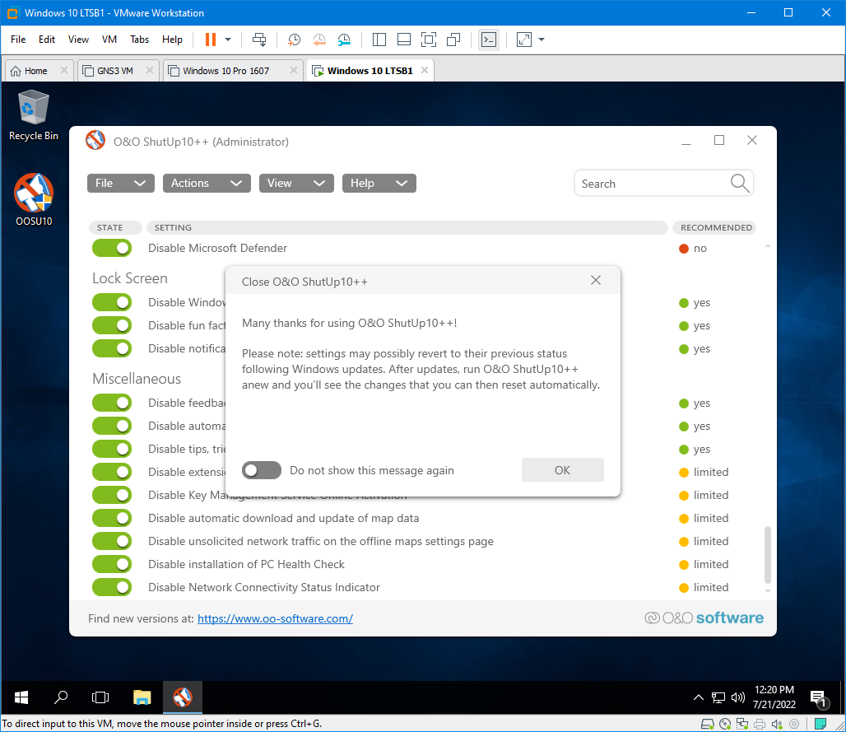Click the magnifier icon in the Search box
This screenshot has height=732, width=846.
[740, 184]
